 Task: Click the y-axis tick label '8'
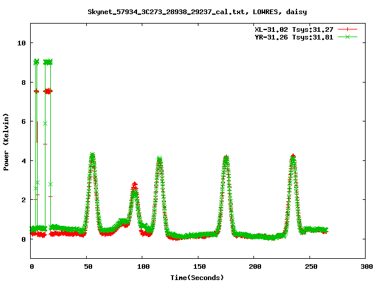click(x=24, y=83)
